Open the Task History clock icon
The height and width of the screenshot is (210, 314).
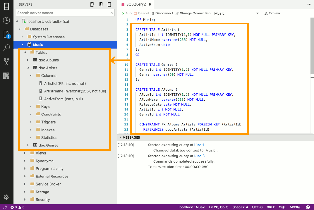tap(6, 21)
